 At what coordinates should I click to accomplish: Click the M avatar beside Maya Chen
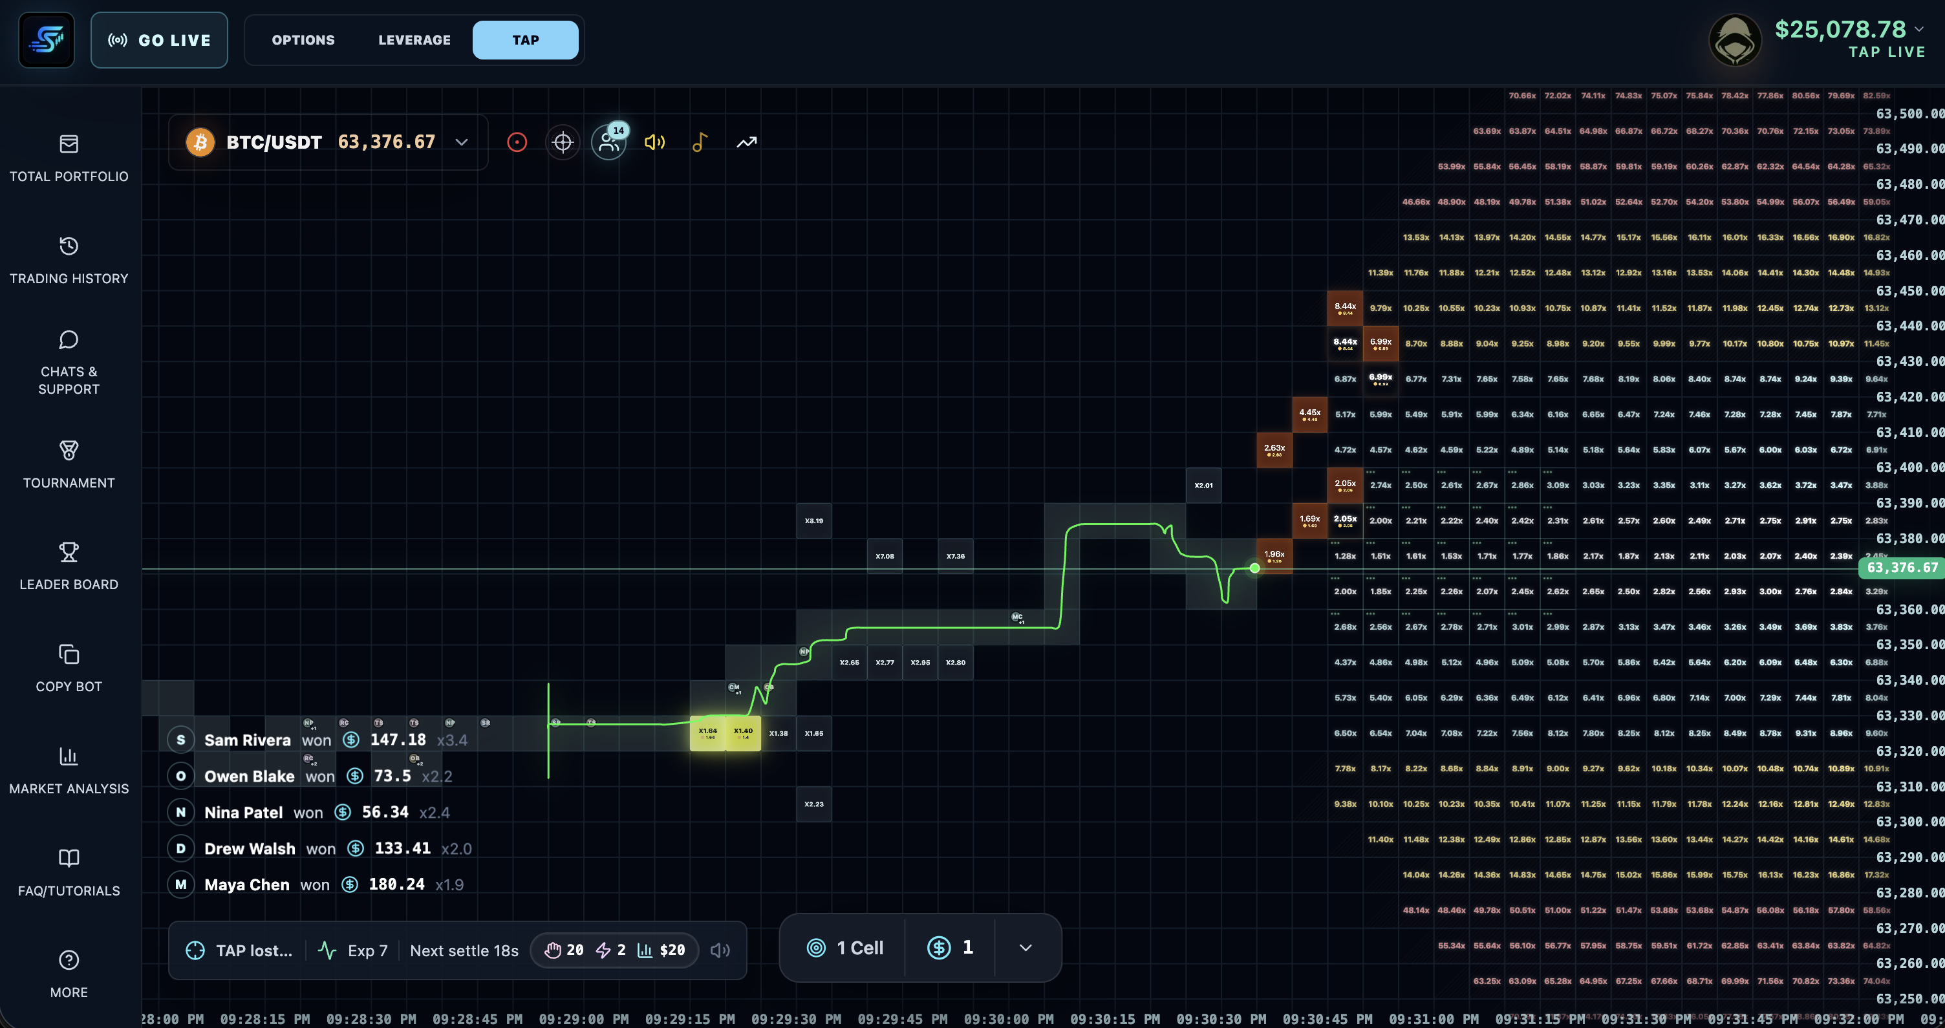[180, 884]
